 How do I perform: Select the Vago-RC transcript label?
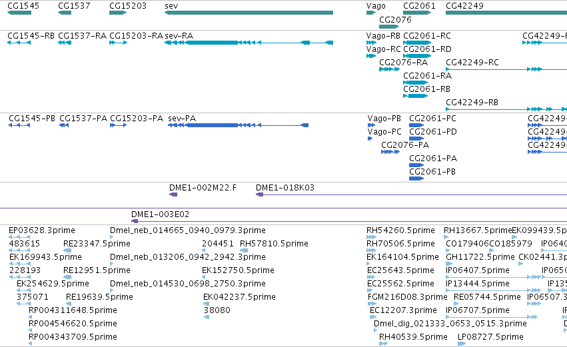click(383, 49)
